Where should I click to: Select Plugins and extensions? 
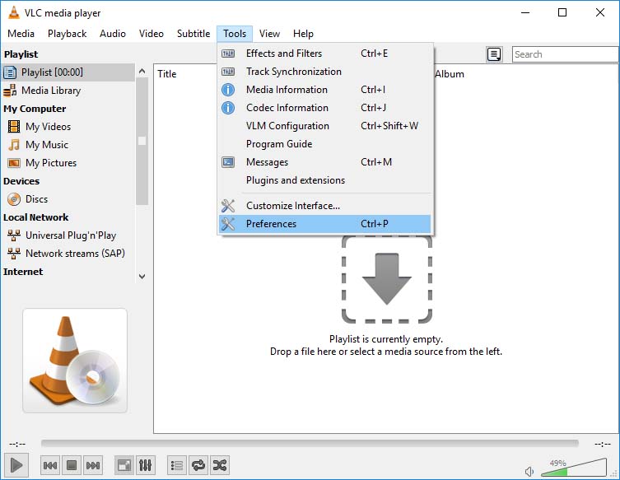point(324,180)
